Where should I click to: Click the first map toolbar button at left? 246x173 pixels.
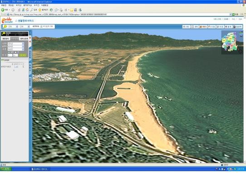186,27
